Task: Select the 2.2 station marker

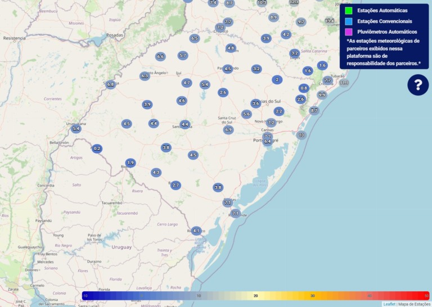Action: pos(279,111)
